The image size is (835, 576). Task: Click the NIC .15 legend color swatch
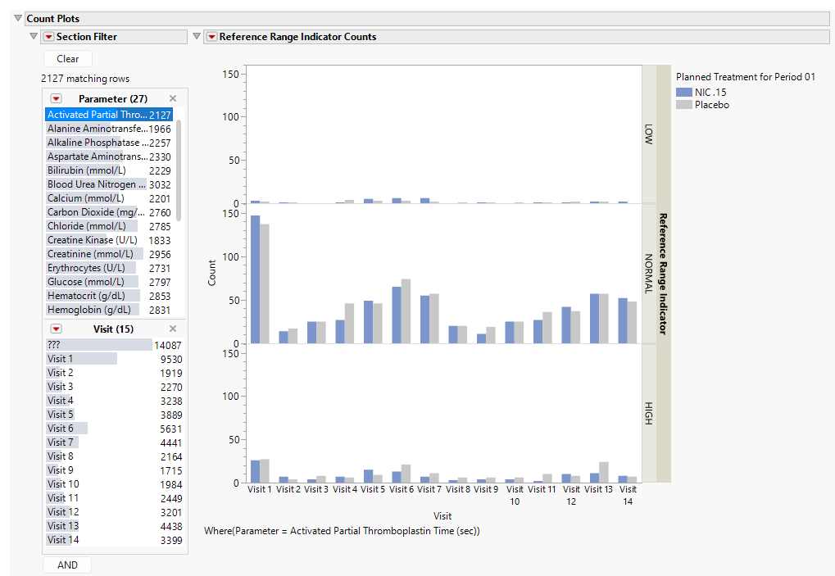click(x=683, y=93)
